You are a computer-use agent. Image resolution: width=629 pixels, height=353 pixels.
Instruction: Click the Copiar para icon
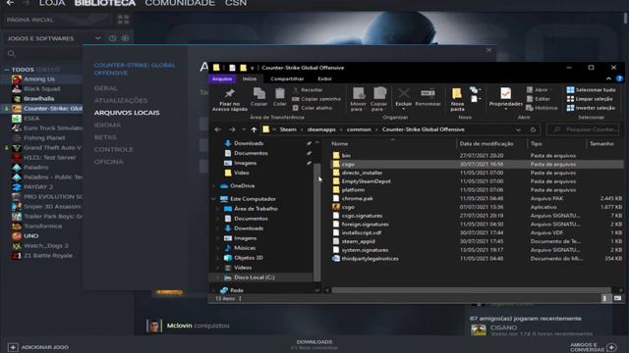pyautogui.click(x=378, y=94)
